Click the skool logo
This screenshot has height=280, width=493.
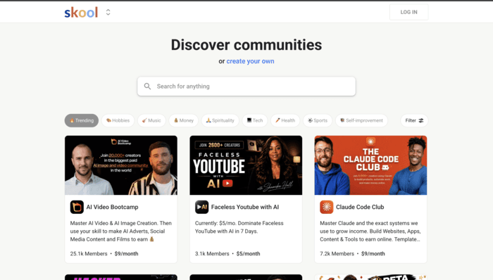81,12
